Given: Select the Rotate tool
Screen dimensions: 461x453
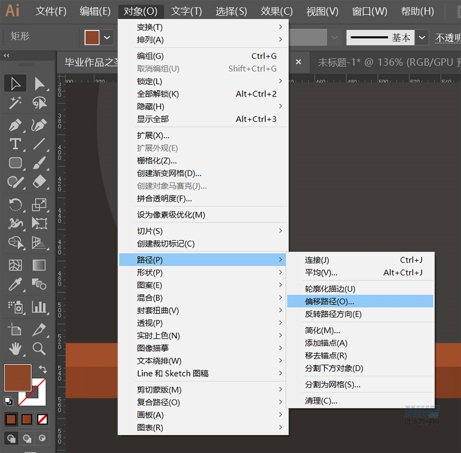Looking at the screenshot, I should coord(15,204).
